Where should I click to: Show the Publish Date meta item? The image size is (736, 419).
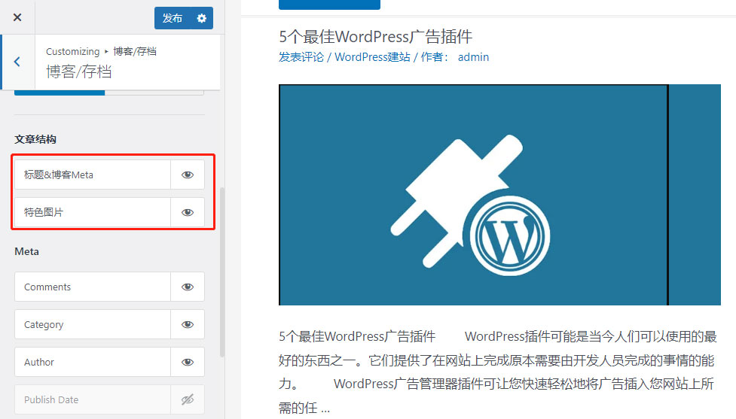pyautogui.click(x=188, y=399)
